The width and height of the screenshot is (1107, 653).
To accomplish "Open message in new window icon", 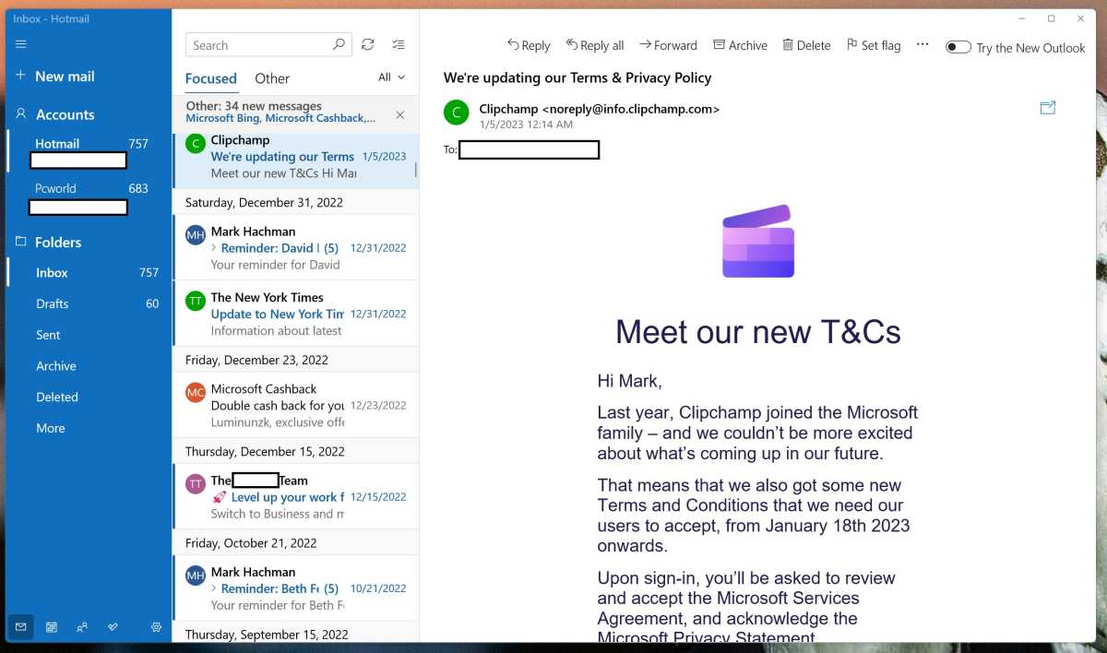I will click(1048, 109).
